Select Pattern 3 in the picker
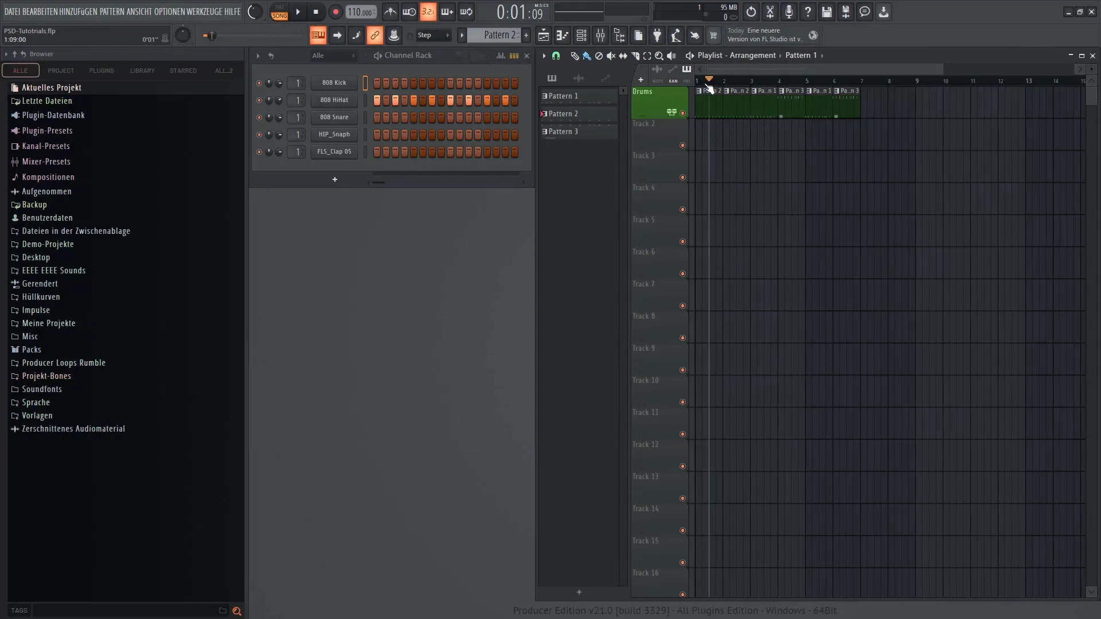The width and height of the screenshot is (1101, 619). (x=563, y=132)
